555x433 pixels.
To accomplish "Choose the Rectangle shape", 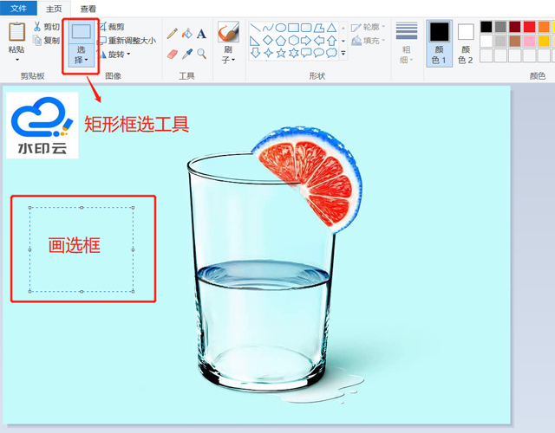I will 293,28.
